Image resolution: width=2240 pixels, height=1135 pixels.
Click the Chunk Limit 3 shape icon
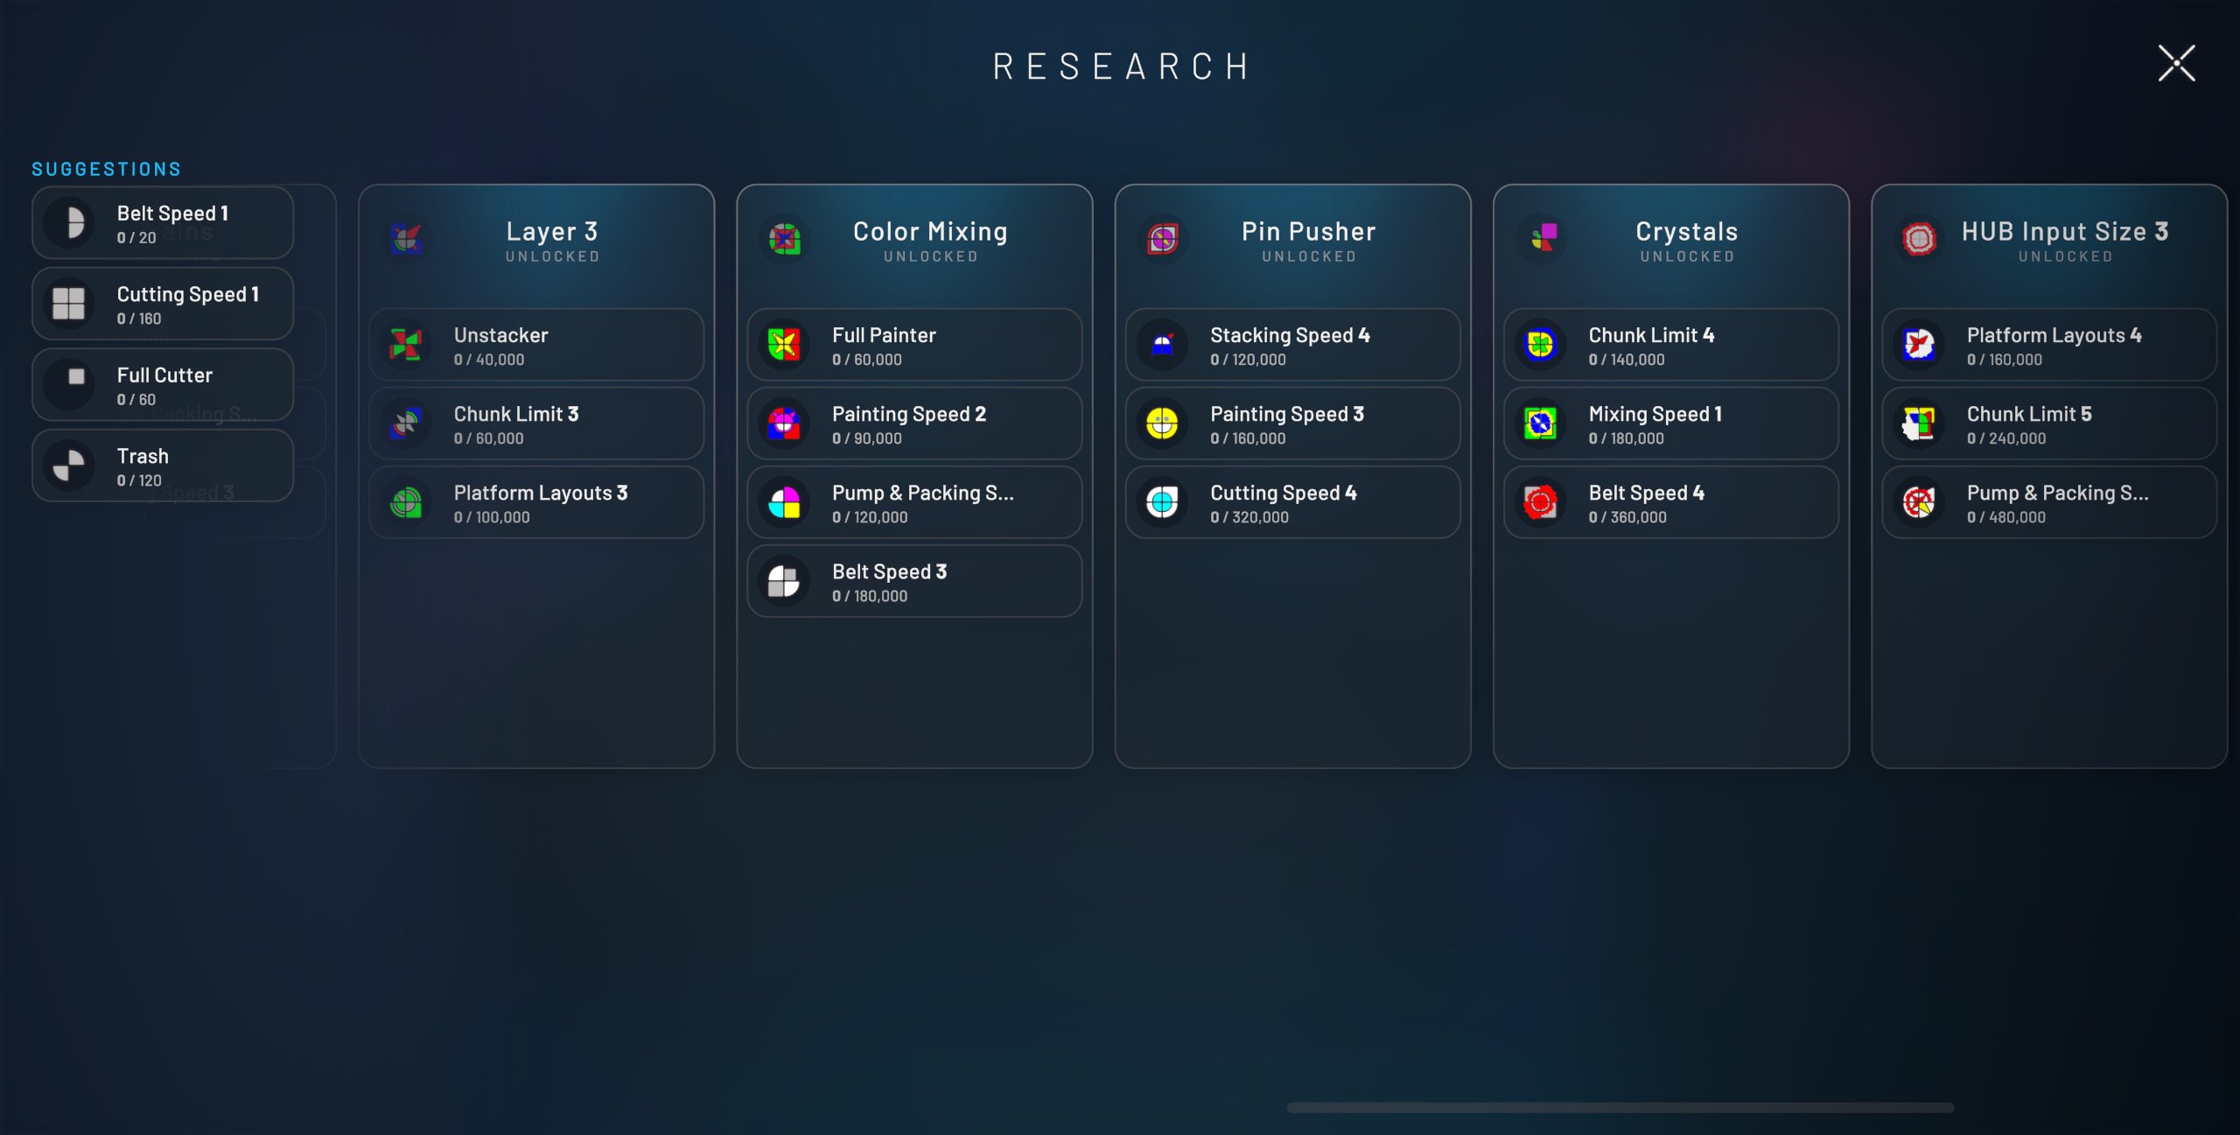tap(406, 424)
